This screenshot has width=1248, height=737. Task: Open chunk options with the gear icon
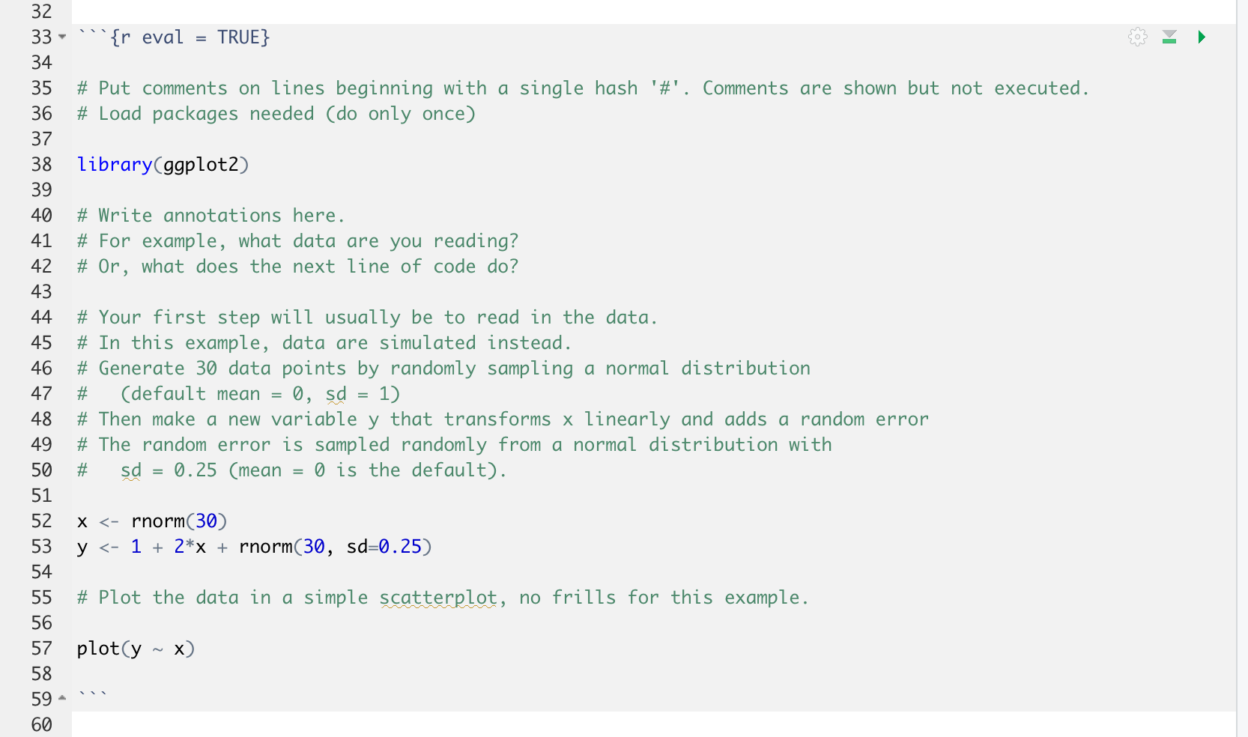pos(1136,37)
